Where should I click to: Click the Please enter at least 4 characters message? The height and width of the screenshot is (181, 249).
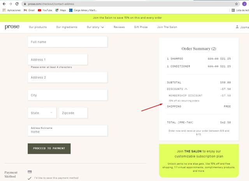(x=51, y=67)
